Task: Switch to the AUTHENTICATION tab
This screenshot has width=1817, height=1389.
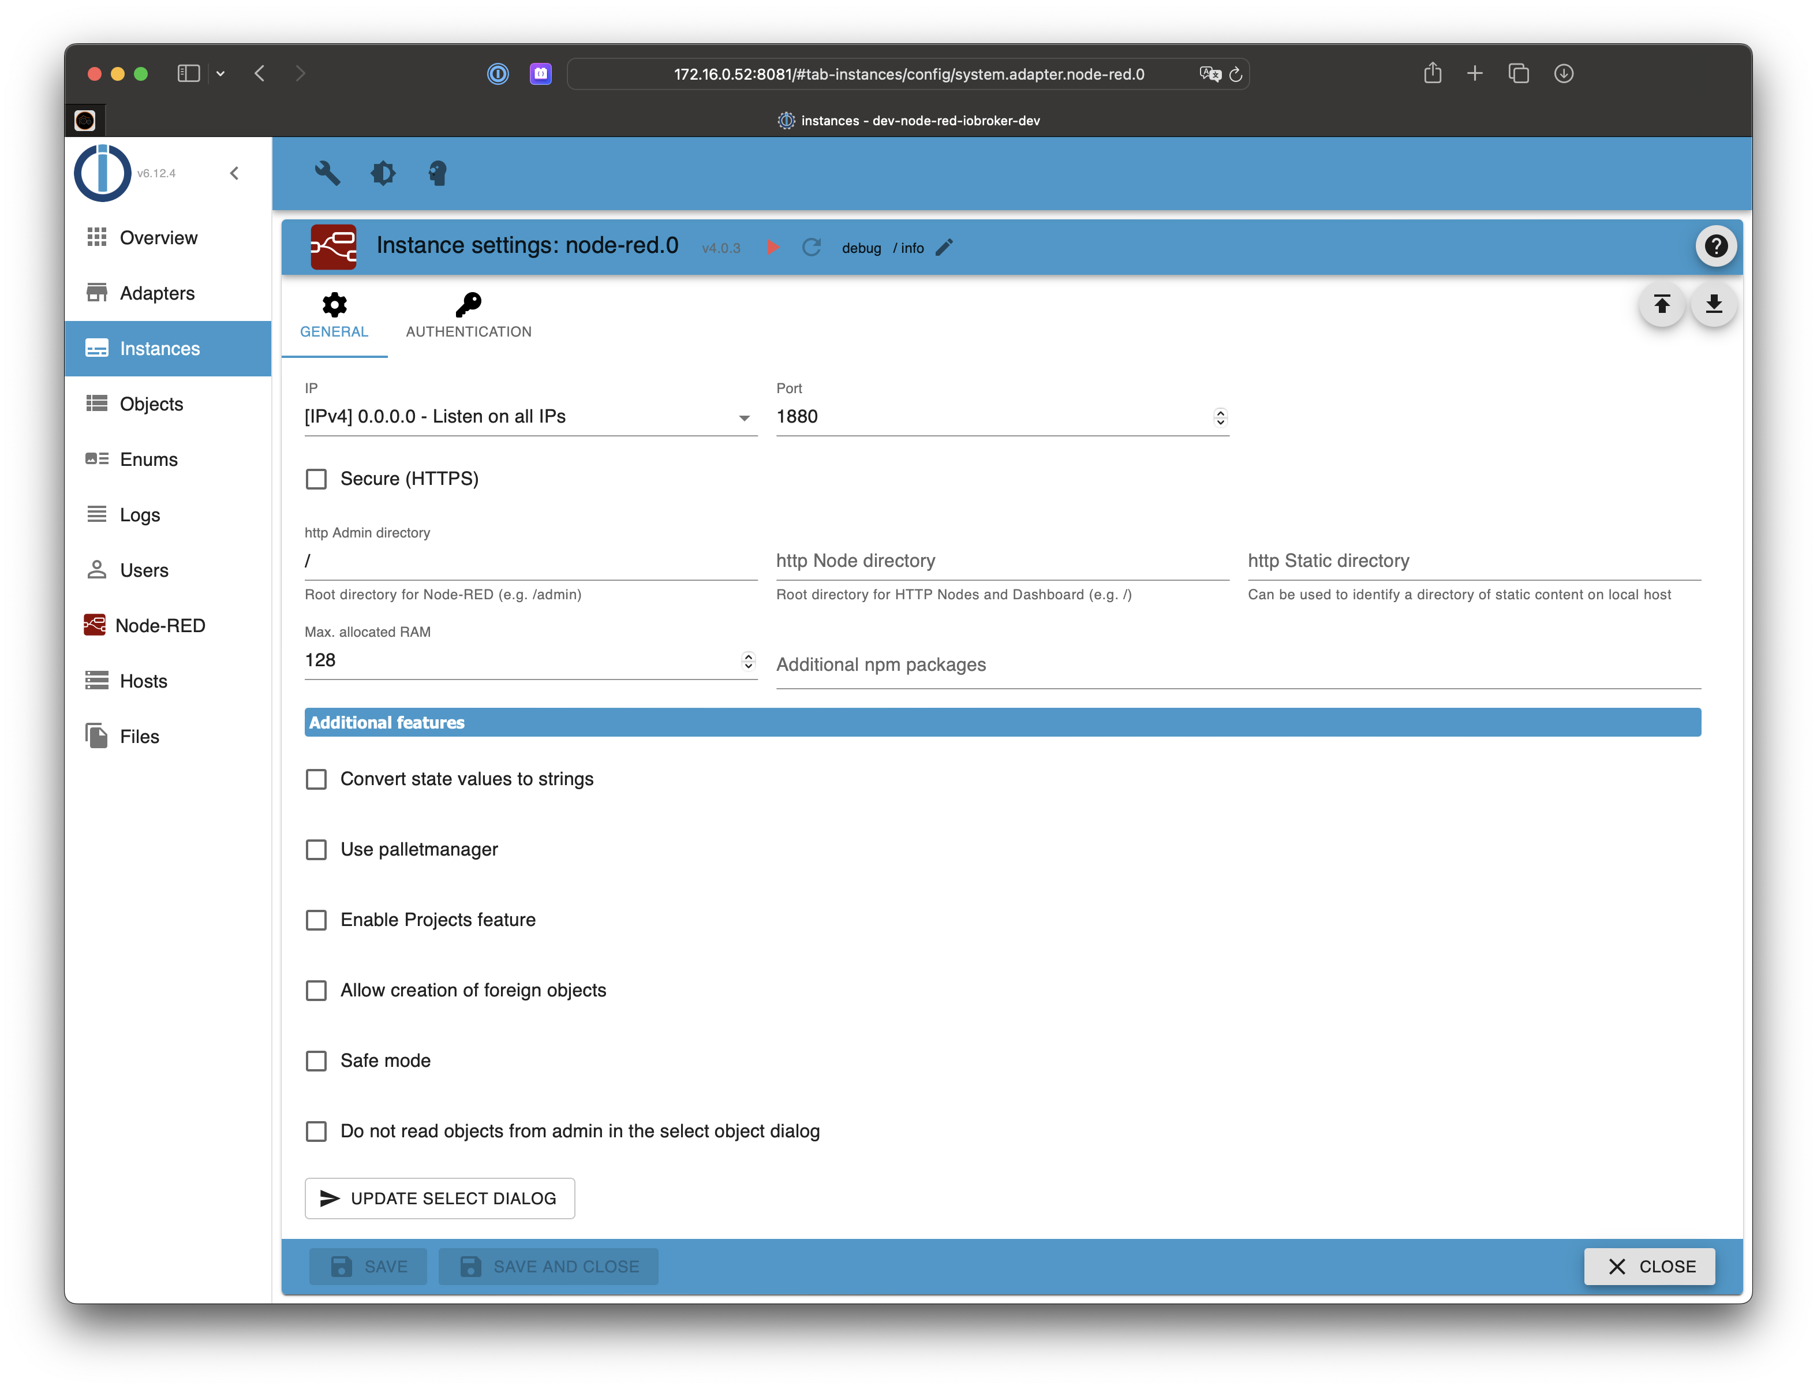Action: [x=469, y=317]
